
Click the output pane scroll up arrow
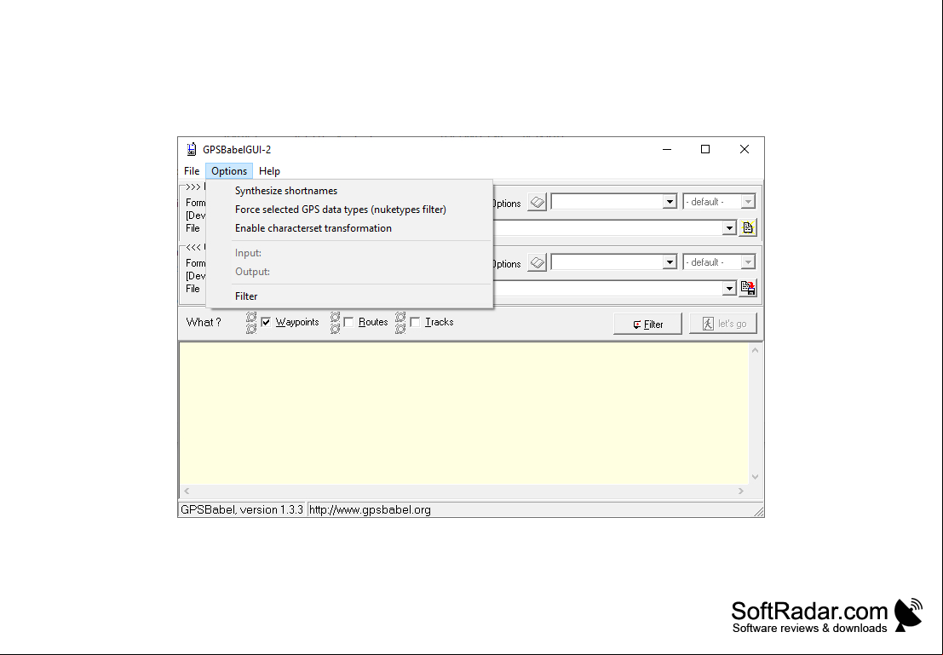coord(756,350)
